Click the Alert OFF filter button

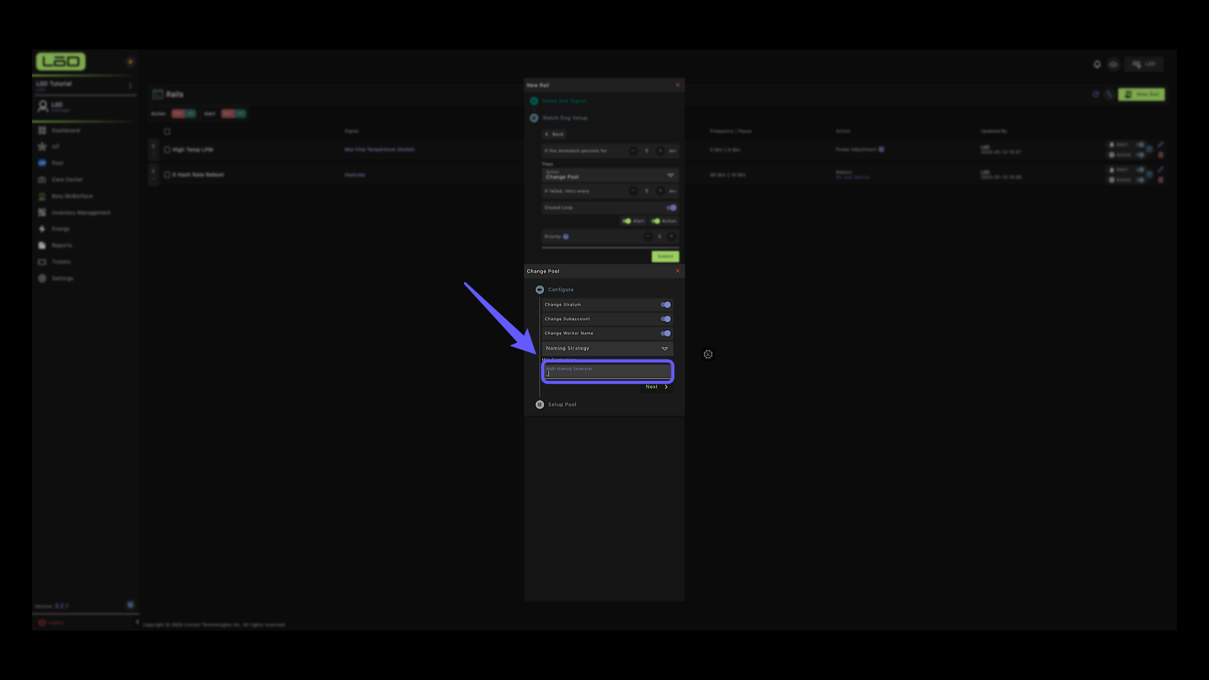[x=228, y=114]
